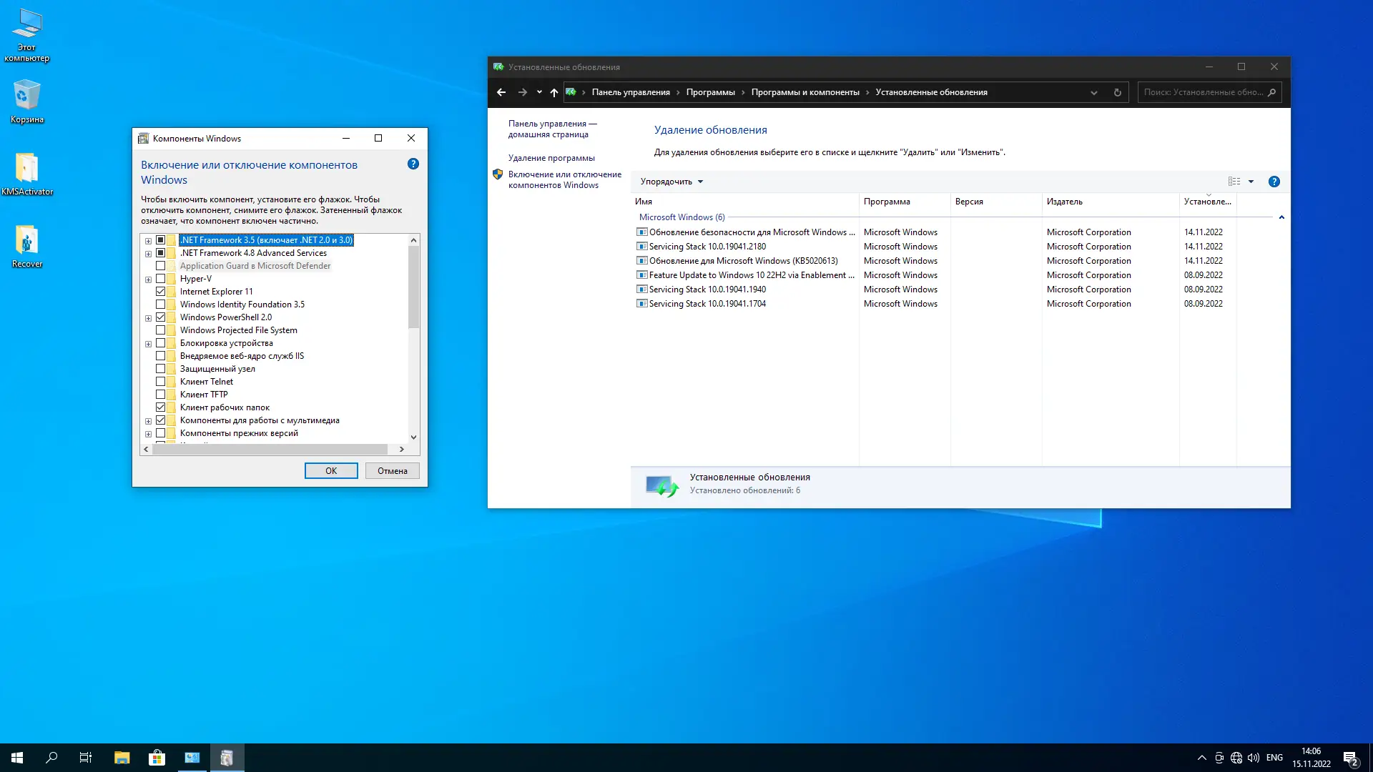1373x772 pixels.
Task: Open the notification center icon in the tray
Action: 1350,758
